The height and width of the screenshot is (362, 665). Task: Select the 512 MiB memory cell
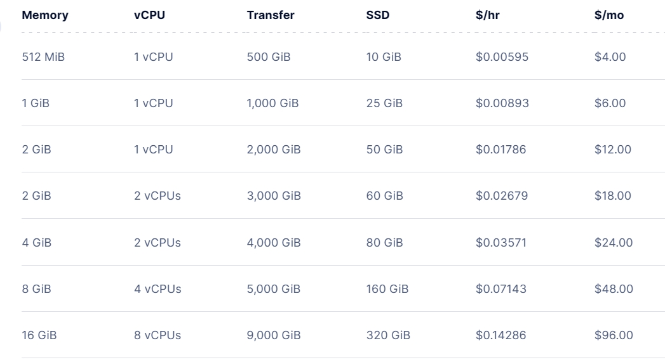pyautogui.click(x=43, y=57)
